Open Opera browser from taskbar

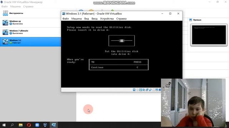[29, 125]
